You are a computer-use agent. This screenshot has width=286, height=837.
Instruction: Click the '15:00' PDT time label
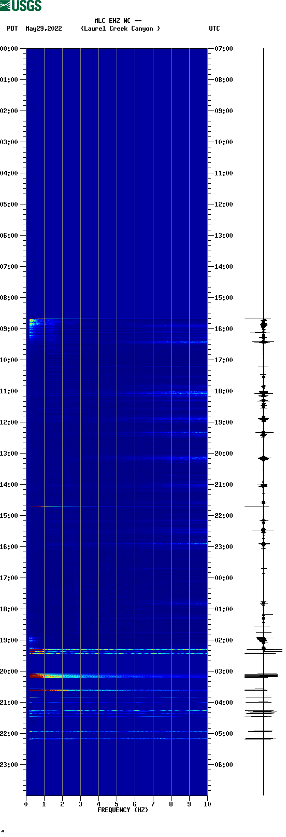pyautogui.click(x=9, y=516)
